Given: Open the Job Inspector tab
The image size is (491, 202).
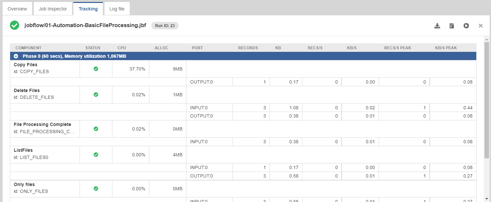Looking at the screenshot, I should [x=53, y=9].
